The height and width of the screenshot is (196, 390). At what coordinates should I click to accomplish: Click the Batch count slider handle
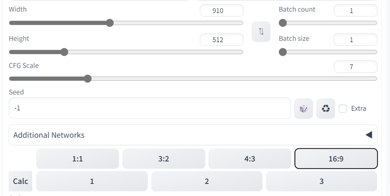283,23
